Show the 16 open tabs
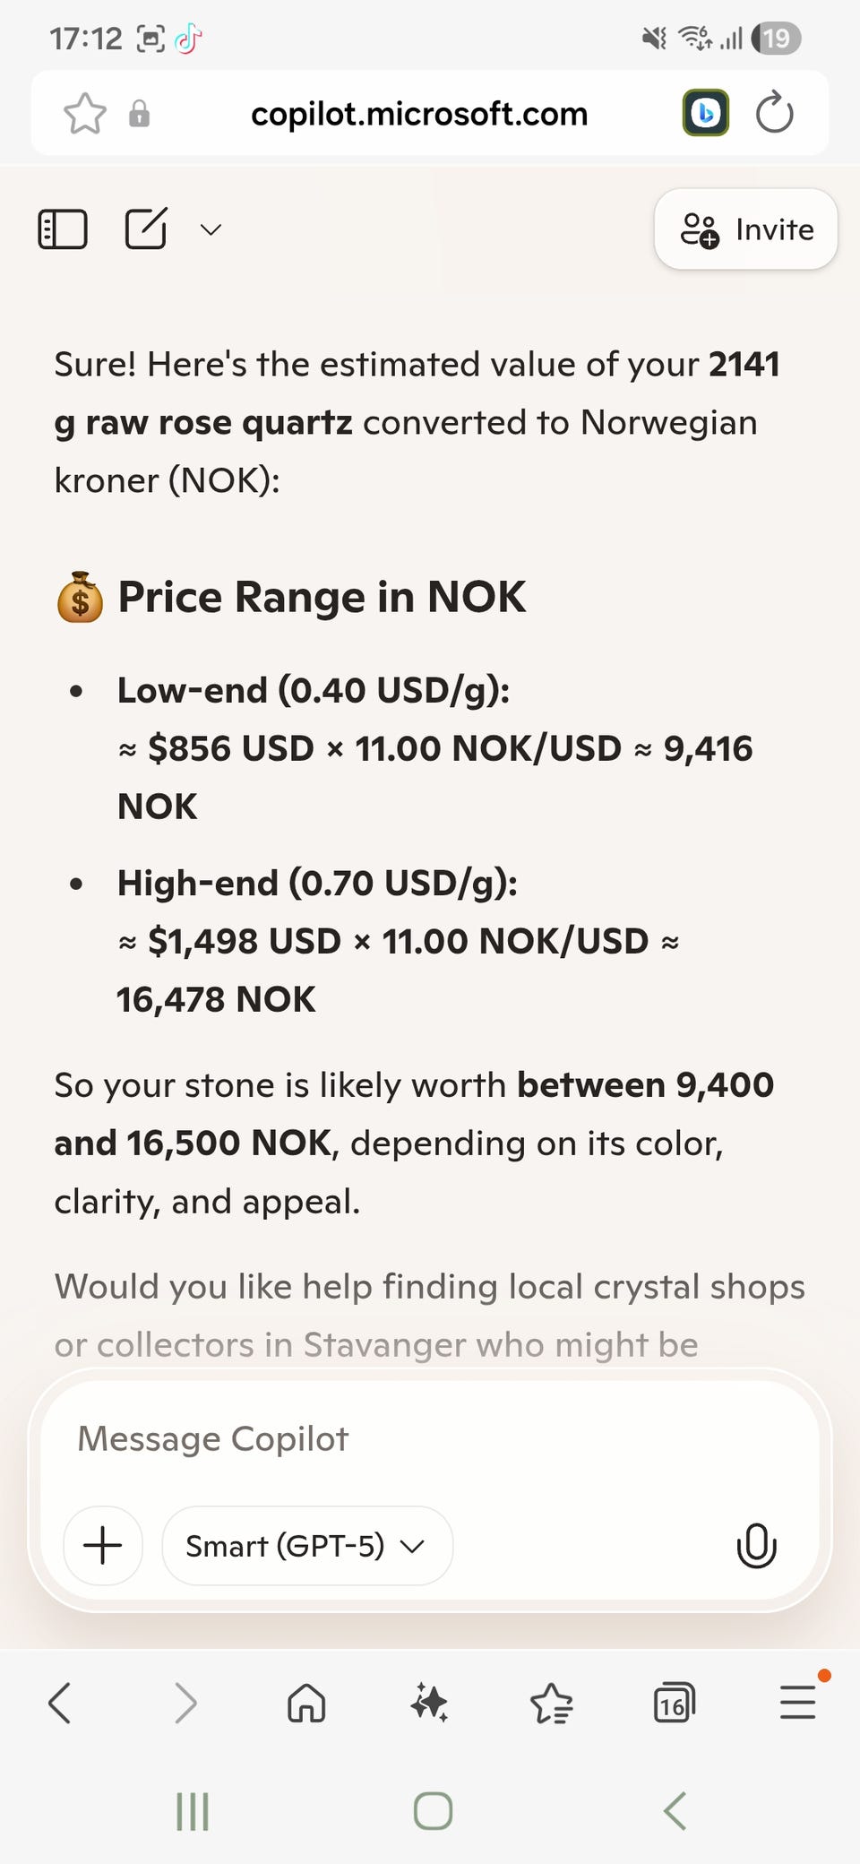This screenshot has height=1864, width=860. coord(674,1703)
